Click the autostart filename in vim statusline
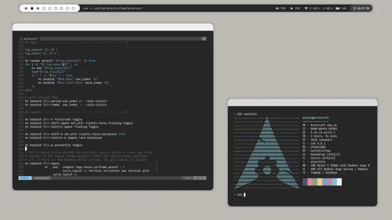Viewport: 392px width, 220px height. 42,178
